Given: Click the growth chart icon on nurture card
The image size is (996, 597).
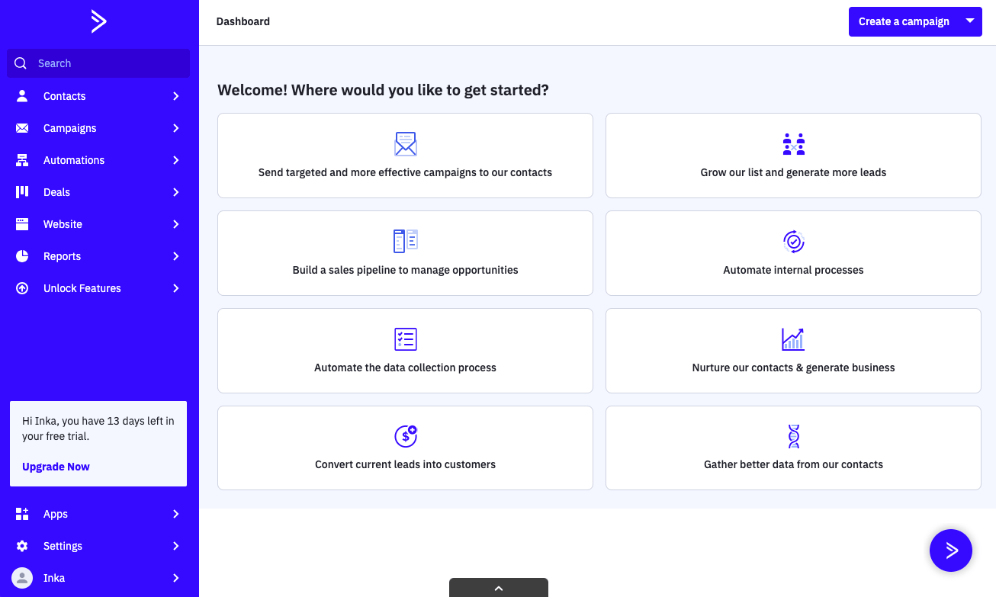Looking at the screenshot, I should (794, 339).
